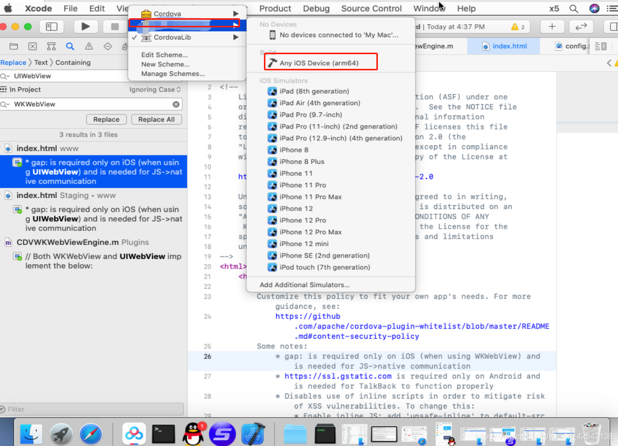Go back with editor history chevron
The height and width of the screenshot is (446, 618).
pyautogui.click(x=608, y=63)
